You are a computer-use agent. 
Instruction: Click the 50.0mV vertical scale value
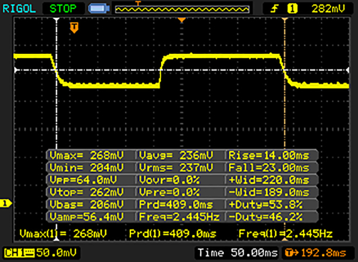coord(56,253)
